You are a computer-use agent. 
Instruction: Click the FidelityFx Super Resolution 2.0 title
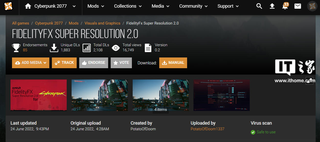75,34
